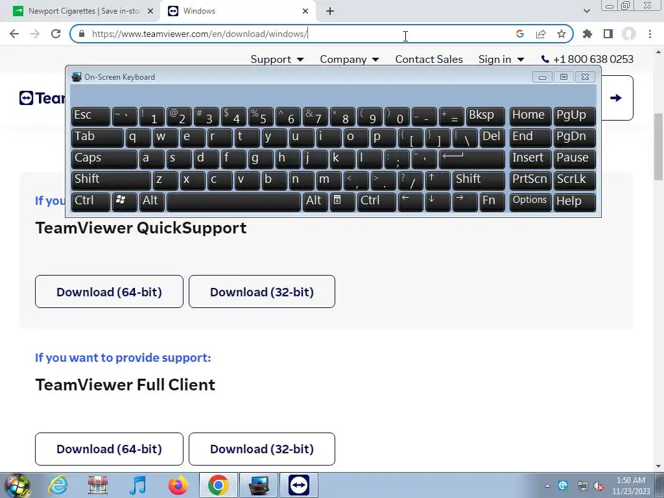Open the extensions puzzle icon

point(587,34)
